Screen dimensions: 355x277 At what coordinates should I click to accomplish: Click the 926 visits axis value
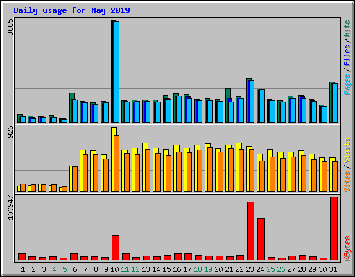pos(10,132)
